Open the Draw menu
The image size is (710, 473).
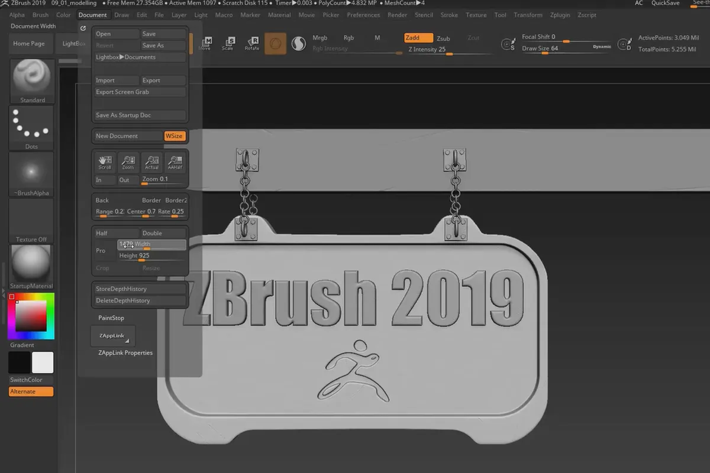[x=122, y=15]
